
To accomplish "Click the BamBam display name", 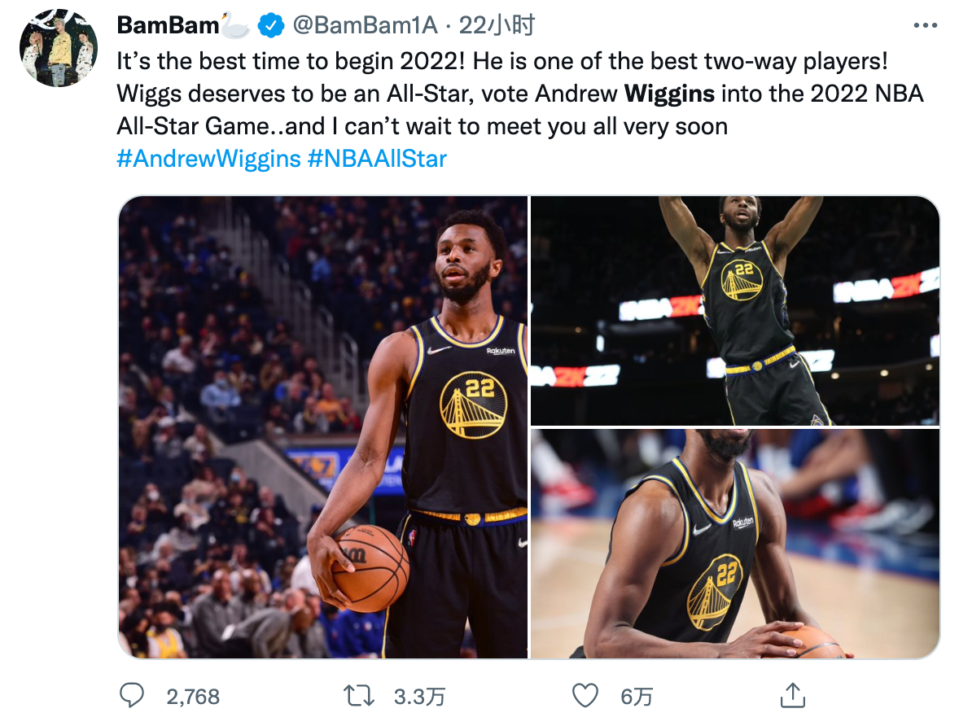I will pyautogui.click(x=168, y=26).
